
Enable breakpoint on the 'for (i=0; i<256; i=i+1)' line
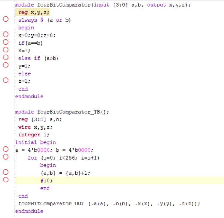point(5,157)
